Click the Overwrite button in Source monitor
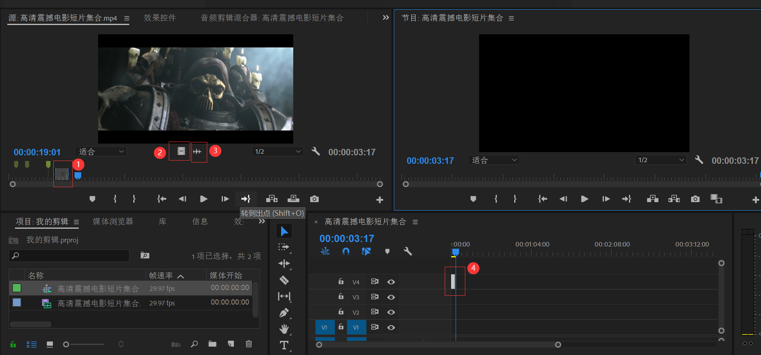The image size is (761, 355). click(293, 199)
